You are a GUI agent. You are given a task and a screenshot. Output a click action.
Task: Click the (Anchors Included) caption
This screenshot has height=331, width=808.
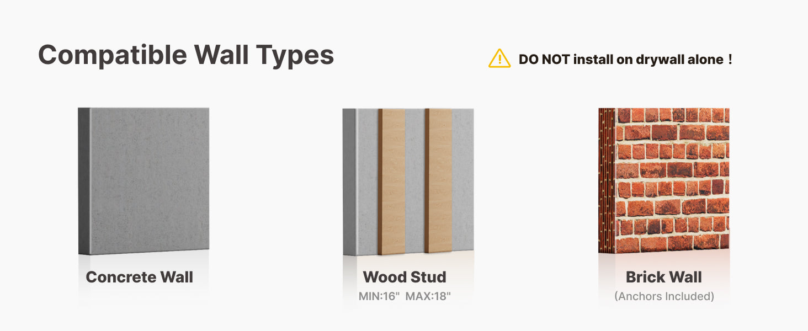664,296
